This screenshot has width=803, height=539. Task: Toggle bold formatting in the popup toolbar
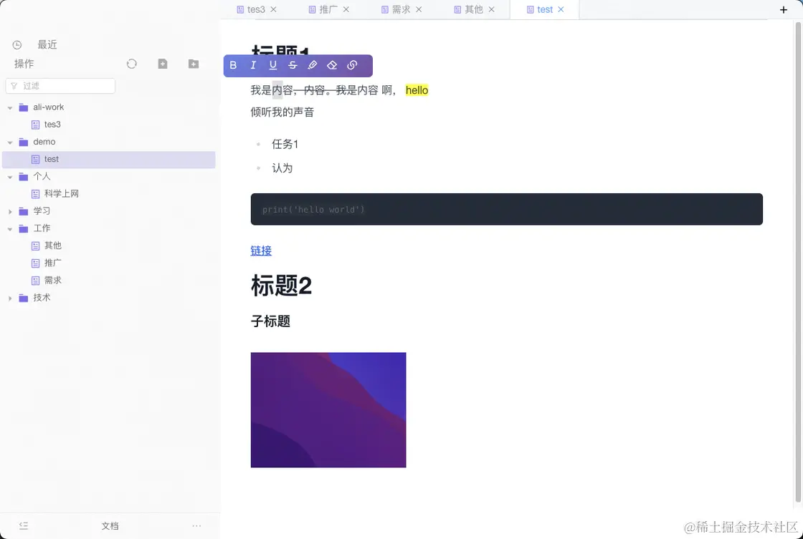point(233,65)
